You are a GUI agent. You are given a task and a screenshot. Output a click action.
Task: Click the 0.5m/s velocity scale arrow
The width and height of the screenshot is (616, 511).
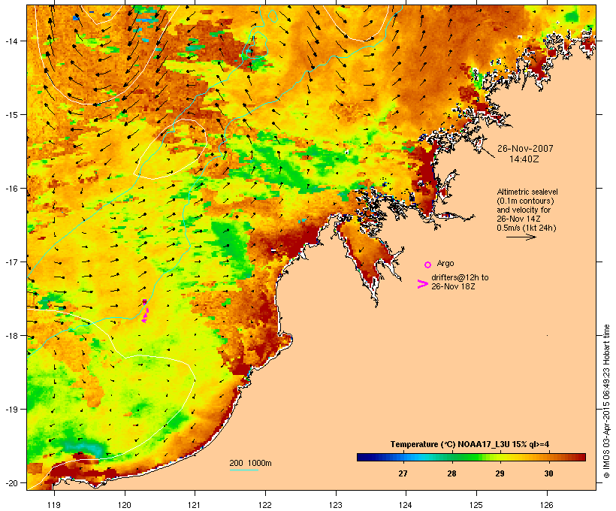click(521, 237)
